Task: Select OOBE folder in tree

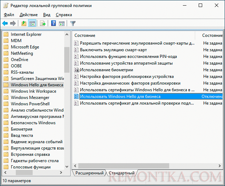Action: tap(16, 66)
